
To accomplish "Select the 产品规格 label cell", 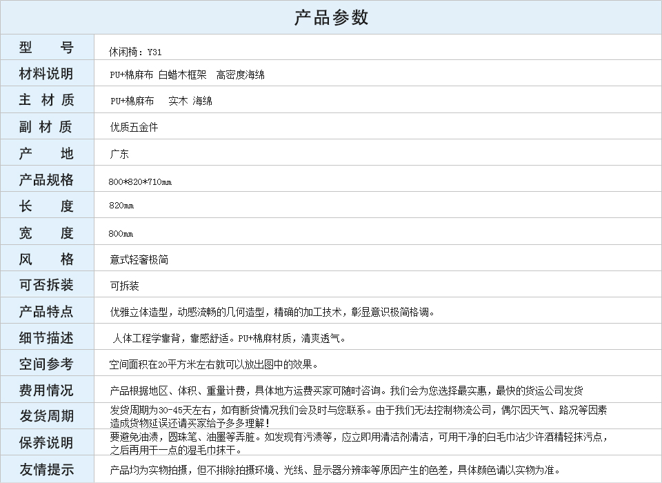I will click(46, 179).
